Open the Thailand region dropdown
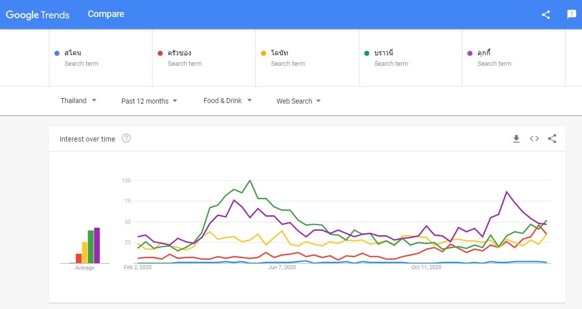The image size is (582, 309). coord(79,101)
